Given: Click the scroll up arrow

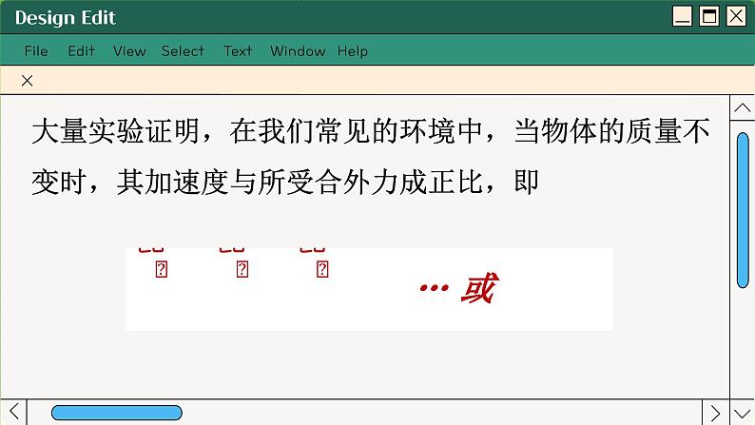Looking at the screenshot, I should click(x=743, y=107).
